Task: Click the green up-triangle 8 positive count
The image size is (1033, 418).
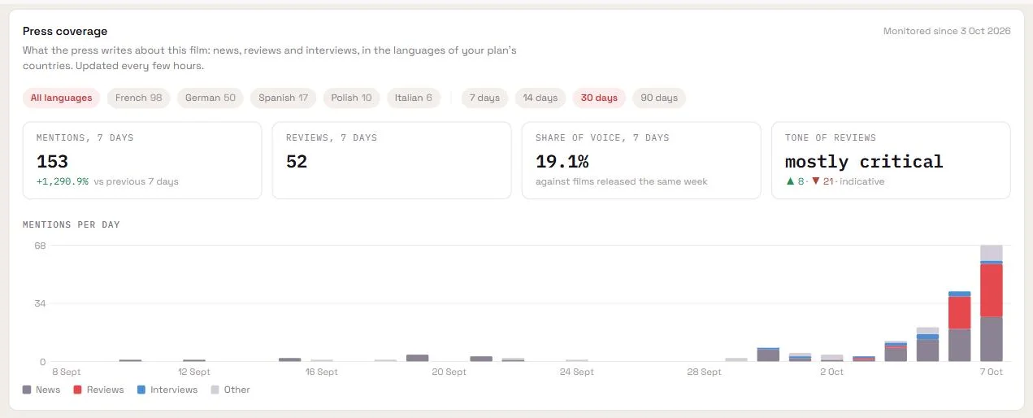Action: (x=794, y=181)
